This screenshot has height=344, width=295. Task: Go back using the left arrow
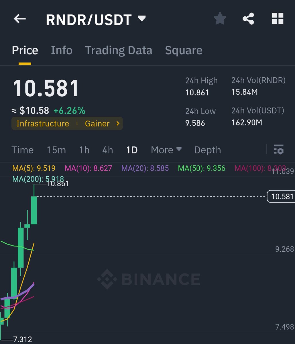[x=20, y=19]
